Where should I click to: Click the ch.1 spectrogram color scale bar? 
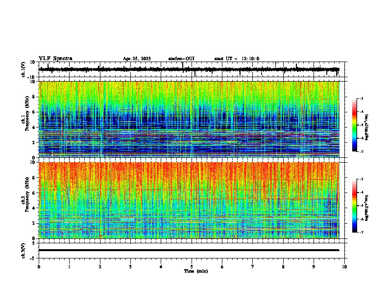(x=354, y=125)
